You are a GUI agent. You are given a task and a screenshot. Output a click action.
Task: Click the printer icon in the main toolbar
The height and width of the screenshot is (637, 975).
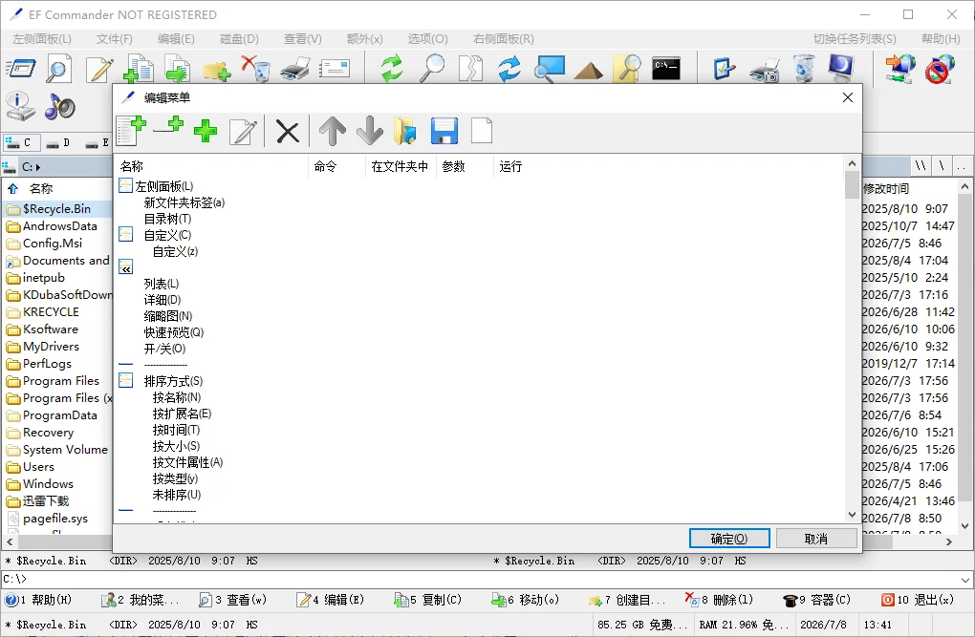pos(295,69)
